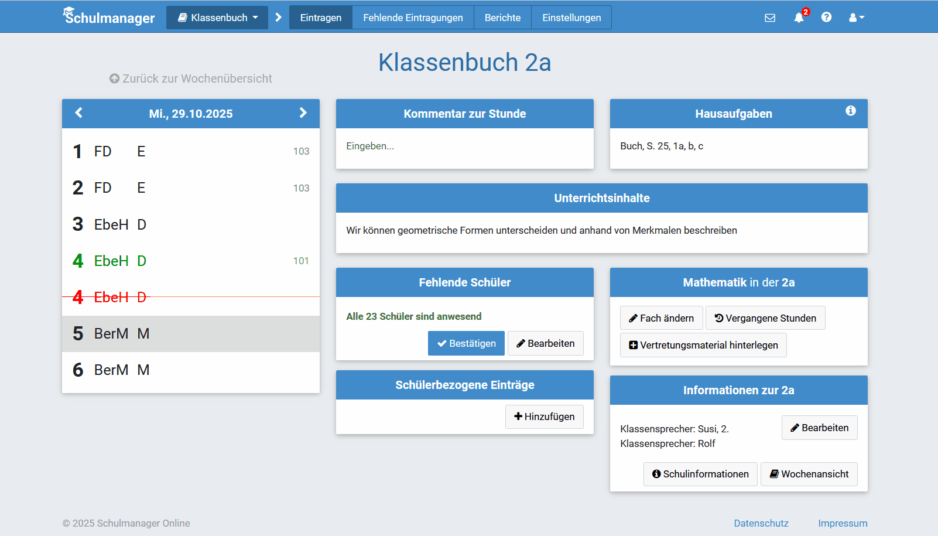Open the messages envelope icon

pos(770,18)
